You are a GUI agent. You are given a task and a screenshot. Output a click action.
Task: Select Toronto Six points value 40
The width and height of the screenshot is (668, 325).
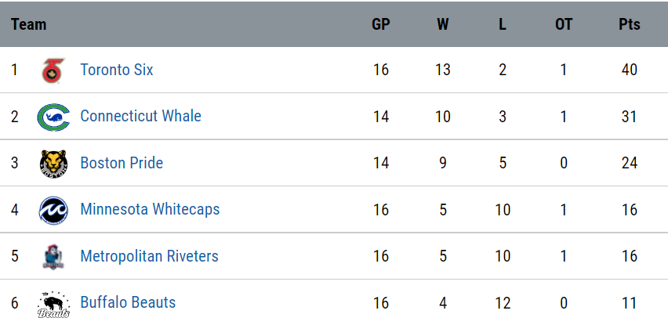630,70
